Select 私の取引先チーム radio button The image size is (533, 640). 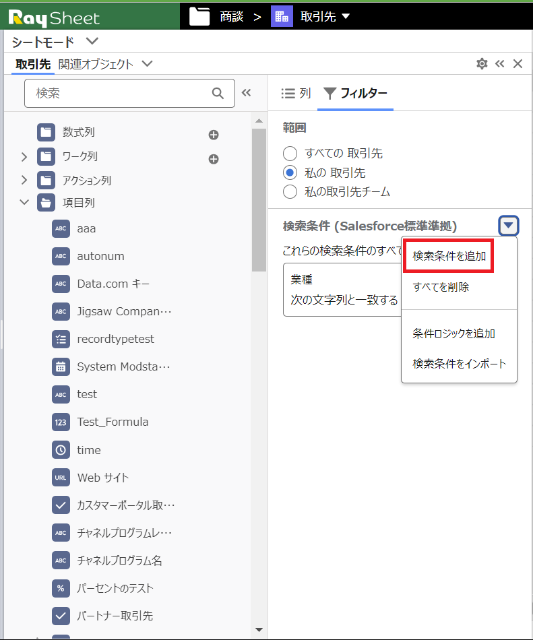[290, 191]
